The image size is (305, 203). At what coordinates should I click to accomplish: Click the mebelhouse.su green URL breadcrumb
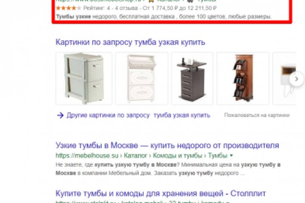[87, 155]
